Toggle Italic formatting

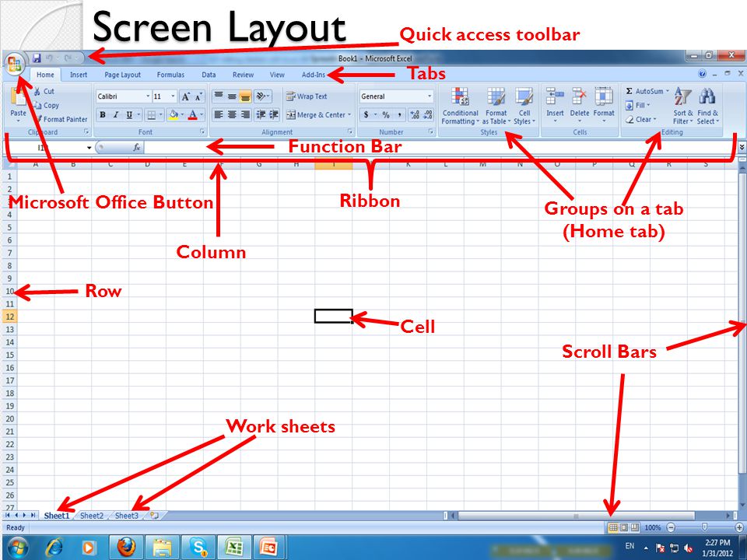pyautogui.click(x=116, y=115)
